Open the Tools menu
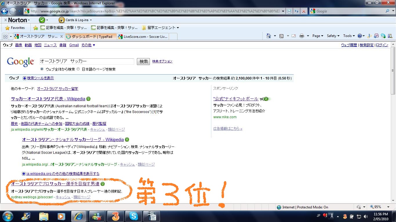The height and width of the screenshot is (222, 396). pyautogui.click(x=349, y=36)
